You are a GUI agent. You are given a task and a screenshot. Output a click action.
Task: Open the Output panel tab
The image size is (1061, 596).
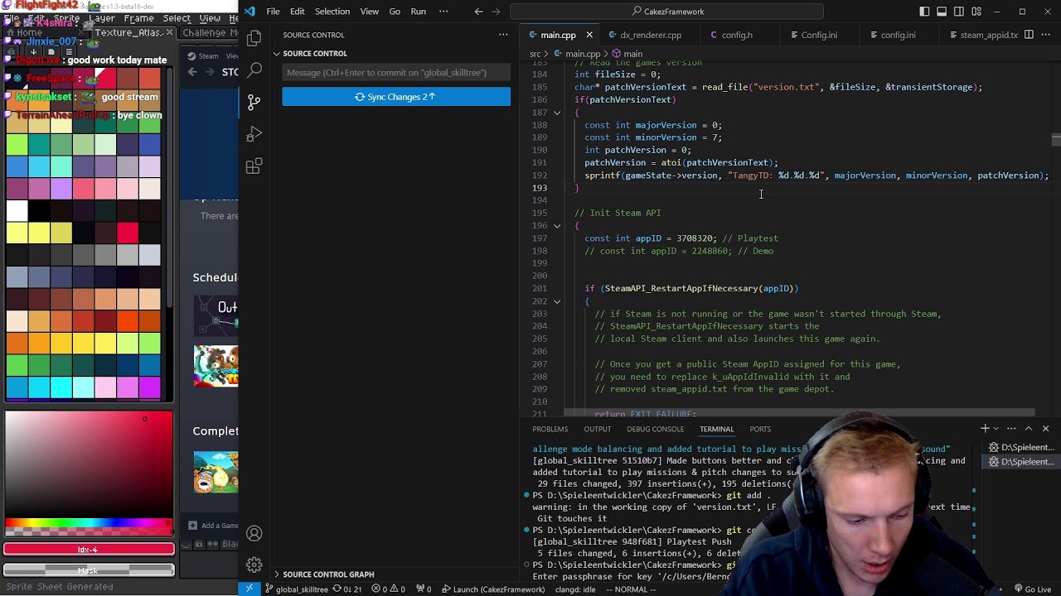[597, 429]
